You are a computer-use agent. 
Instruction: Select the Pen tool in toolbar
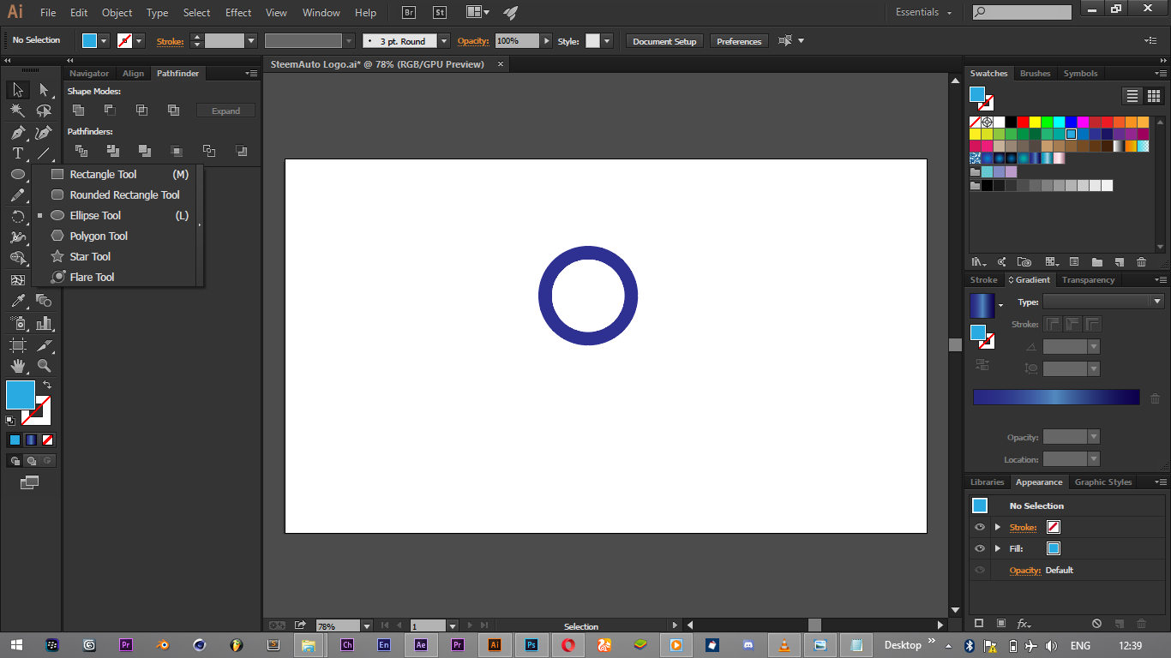(x=17, y=133)
